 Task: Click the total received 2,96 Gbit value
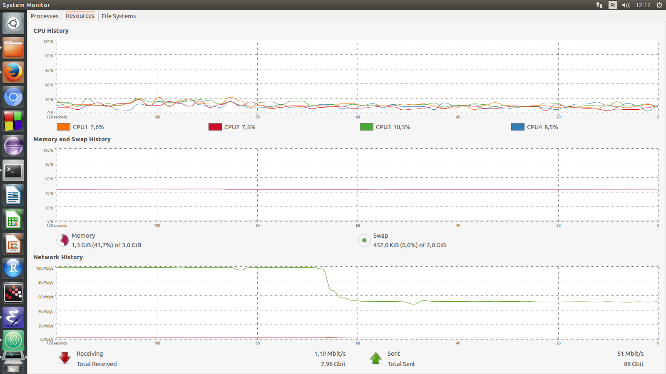(x=333, y=364)
